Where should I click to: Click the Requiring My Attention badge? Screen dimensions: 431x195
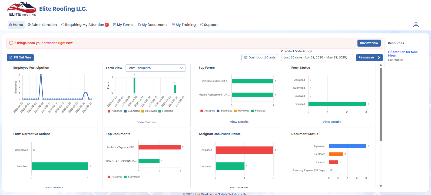[x=107, y=25]
